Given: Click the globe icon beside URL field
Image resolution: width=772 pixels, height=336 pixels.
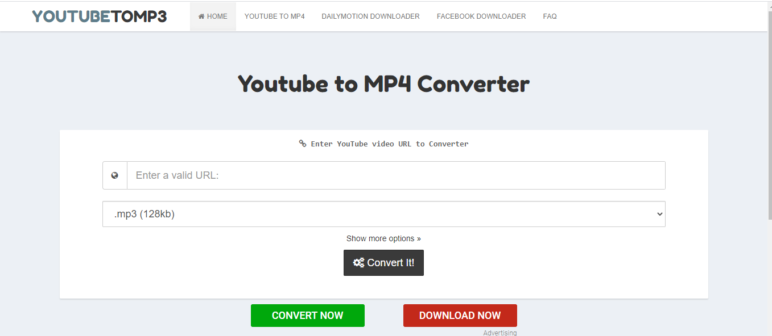Looking at the screenshot, I should [115, 175].
